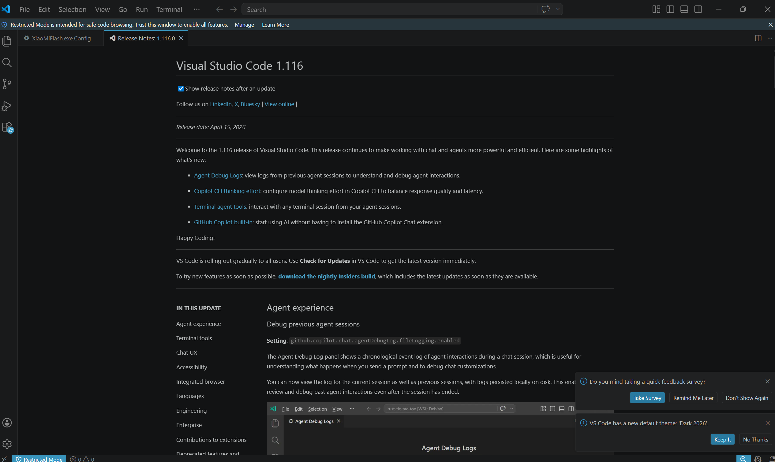Click the Agent Debug Logs screenshot thumbnail
This screenshot has height=462, width=775.
click(421, 428)
